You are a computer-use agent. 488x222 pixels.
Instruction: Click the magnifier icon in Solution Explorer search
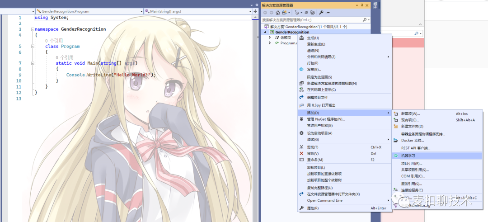[x=365, y=19]
